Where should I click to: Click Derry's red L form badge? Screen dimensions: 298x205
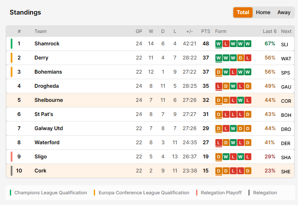pyautogui.click(x=247, y=58)
